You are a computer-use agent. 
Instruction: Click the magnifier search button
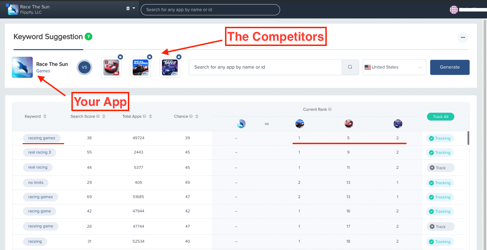(350, 67)
